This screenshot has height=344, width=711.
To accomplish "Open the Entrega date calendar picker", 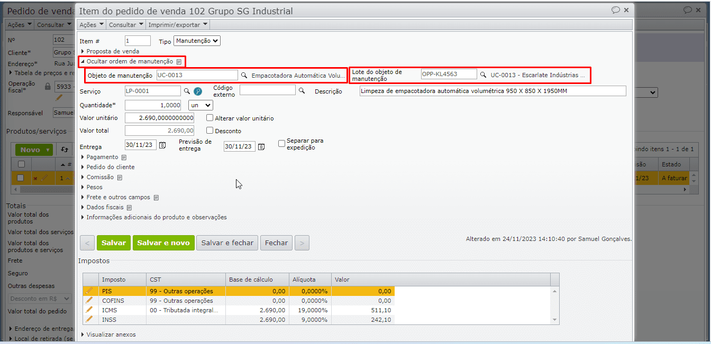I will [x=162, y=145].
